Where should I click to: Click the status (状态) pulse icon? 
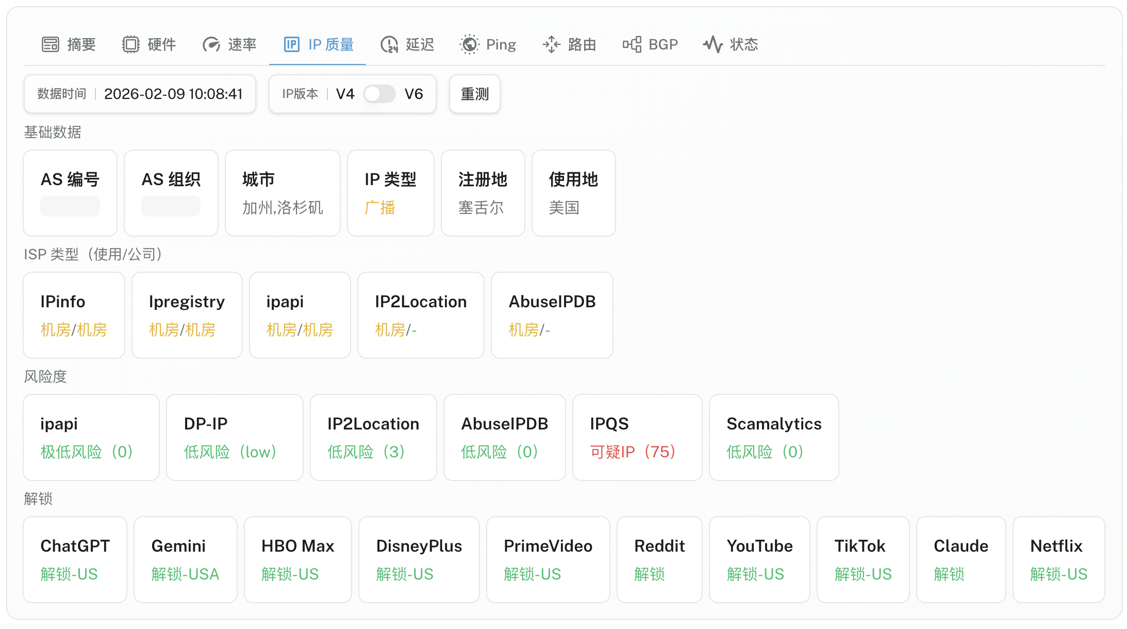pyautogui.click(x=713, y=44)
